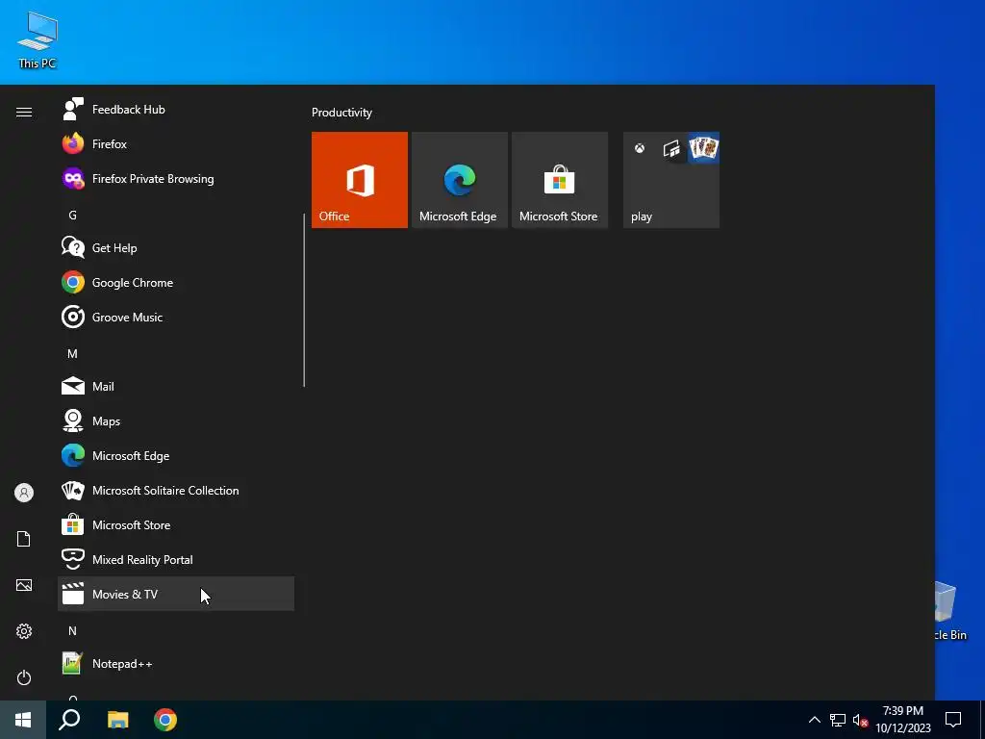Open the user account icon
Image resolution: width=985 pixels, height=739 pixels.
24,493
